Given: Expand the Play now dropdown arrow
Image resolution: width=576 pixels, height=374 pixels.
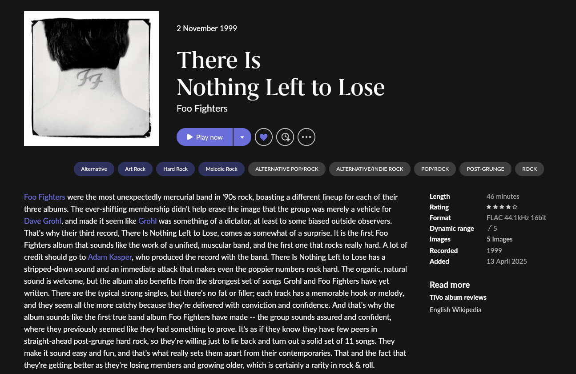Looking at the screenshot, I should pyautogui.click(x=242, y=137).
